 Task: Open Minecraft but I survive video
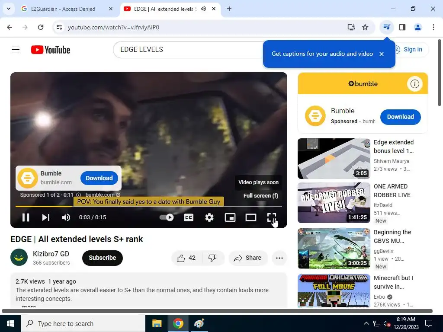click(x=334, y=291)
